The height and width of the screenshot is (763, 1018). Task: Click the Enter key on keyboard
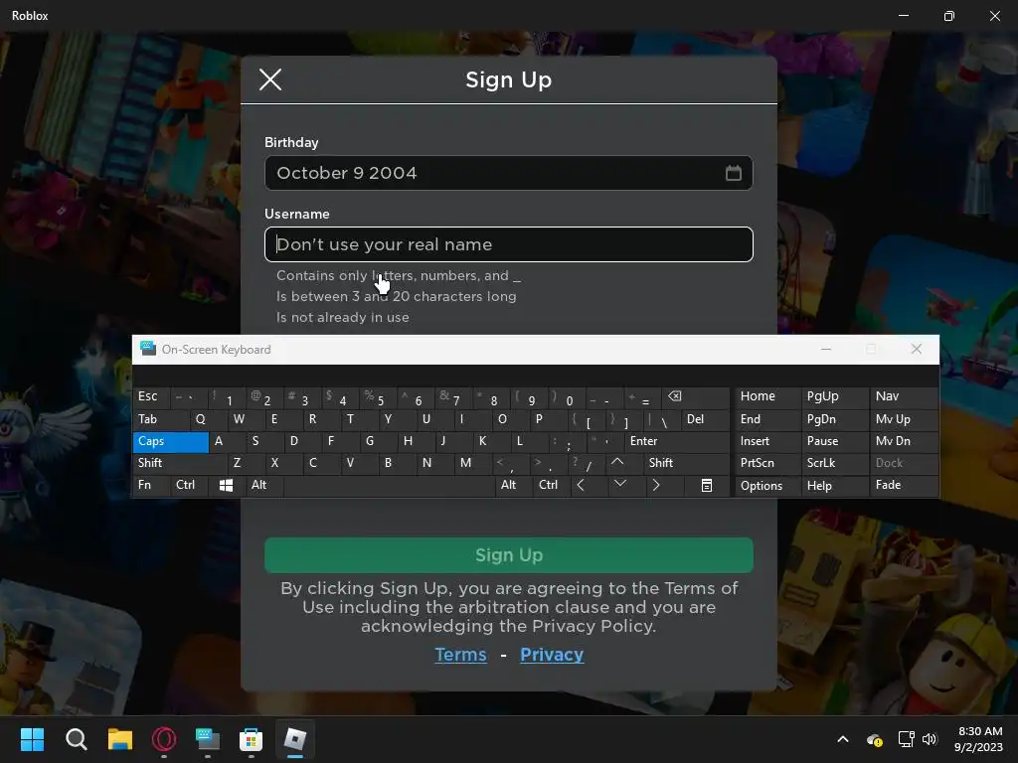pyautogui.click(x=676, y=441)
